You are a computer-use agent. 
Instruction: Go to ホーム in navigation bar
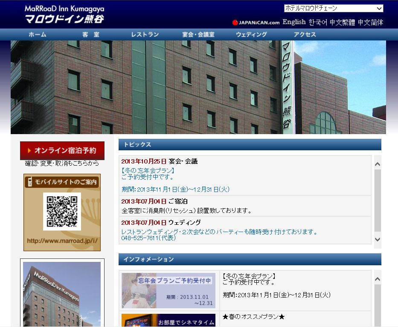point(38,34)
